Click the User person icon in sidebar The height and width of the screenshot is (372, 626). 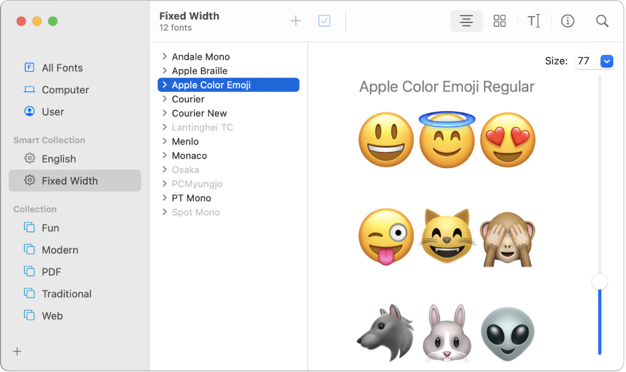29,111
